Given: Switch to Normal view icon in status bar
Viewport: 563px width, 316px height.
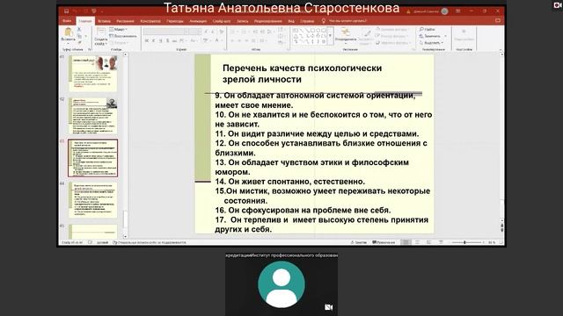Looking at the screenshot, I should (406, 242).
